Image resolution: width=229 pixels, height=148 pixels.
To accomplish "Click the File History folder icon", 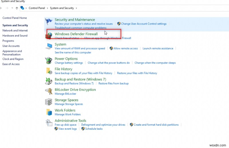I will 49,71.
